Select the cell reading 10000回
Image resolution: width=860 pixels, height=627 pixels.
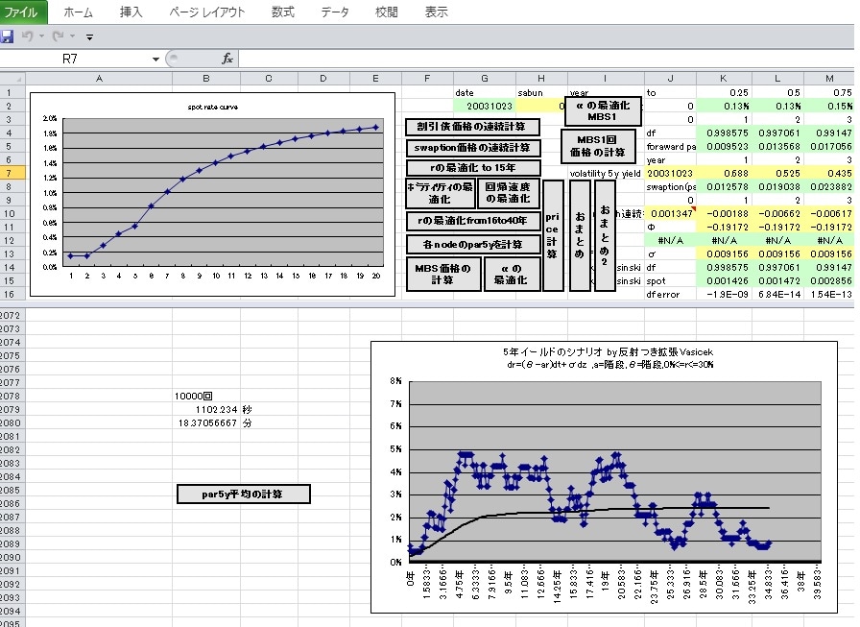click(x=206, y=396)
